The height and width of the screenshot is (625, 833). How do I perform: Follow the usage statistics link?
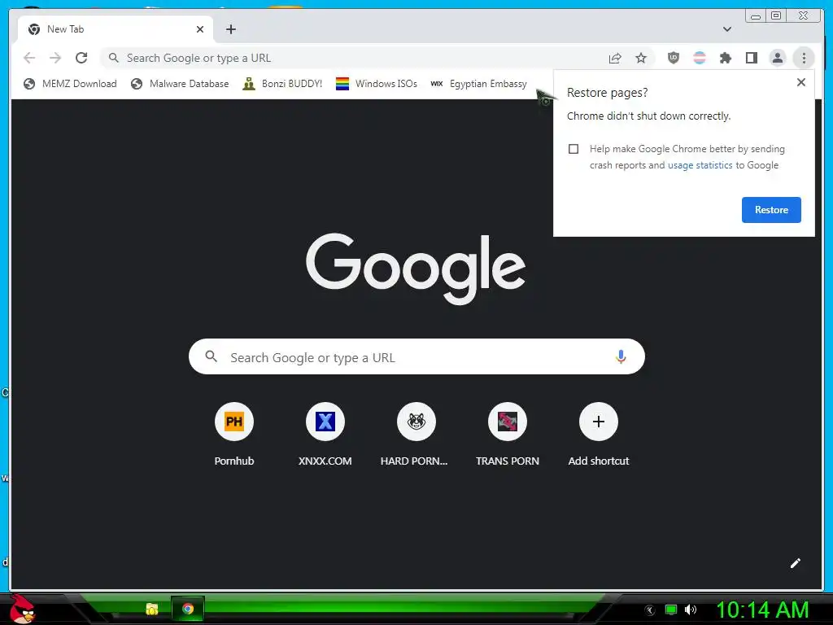point(700,165)
